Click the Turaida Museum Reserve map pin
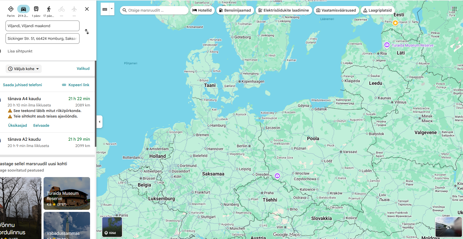 click(x=387, y=45)
